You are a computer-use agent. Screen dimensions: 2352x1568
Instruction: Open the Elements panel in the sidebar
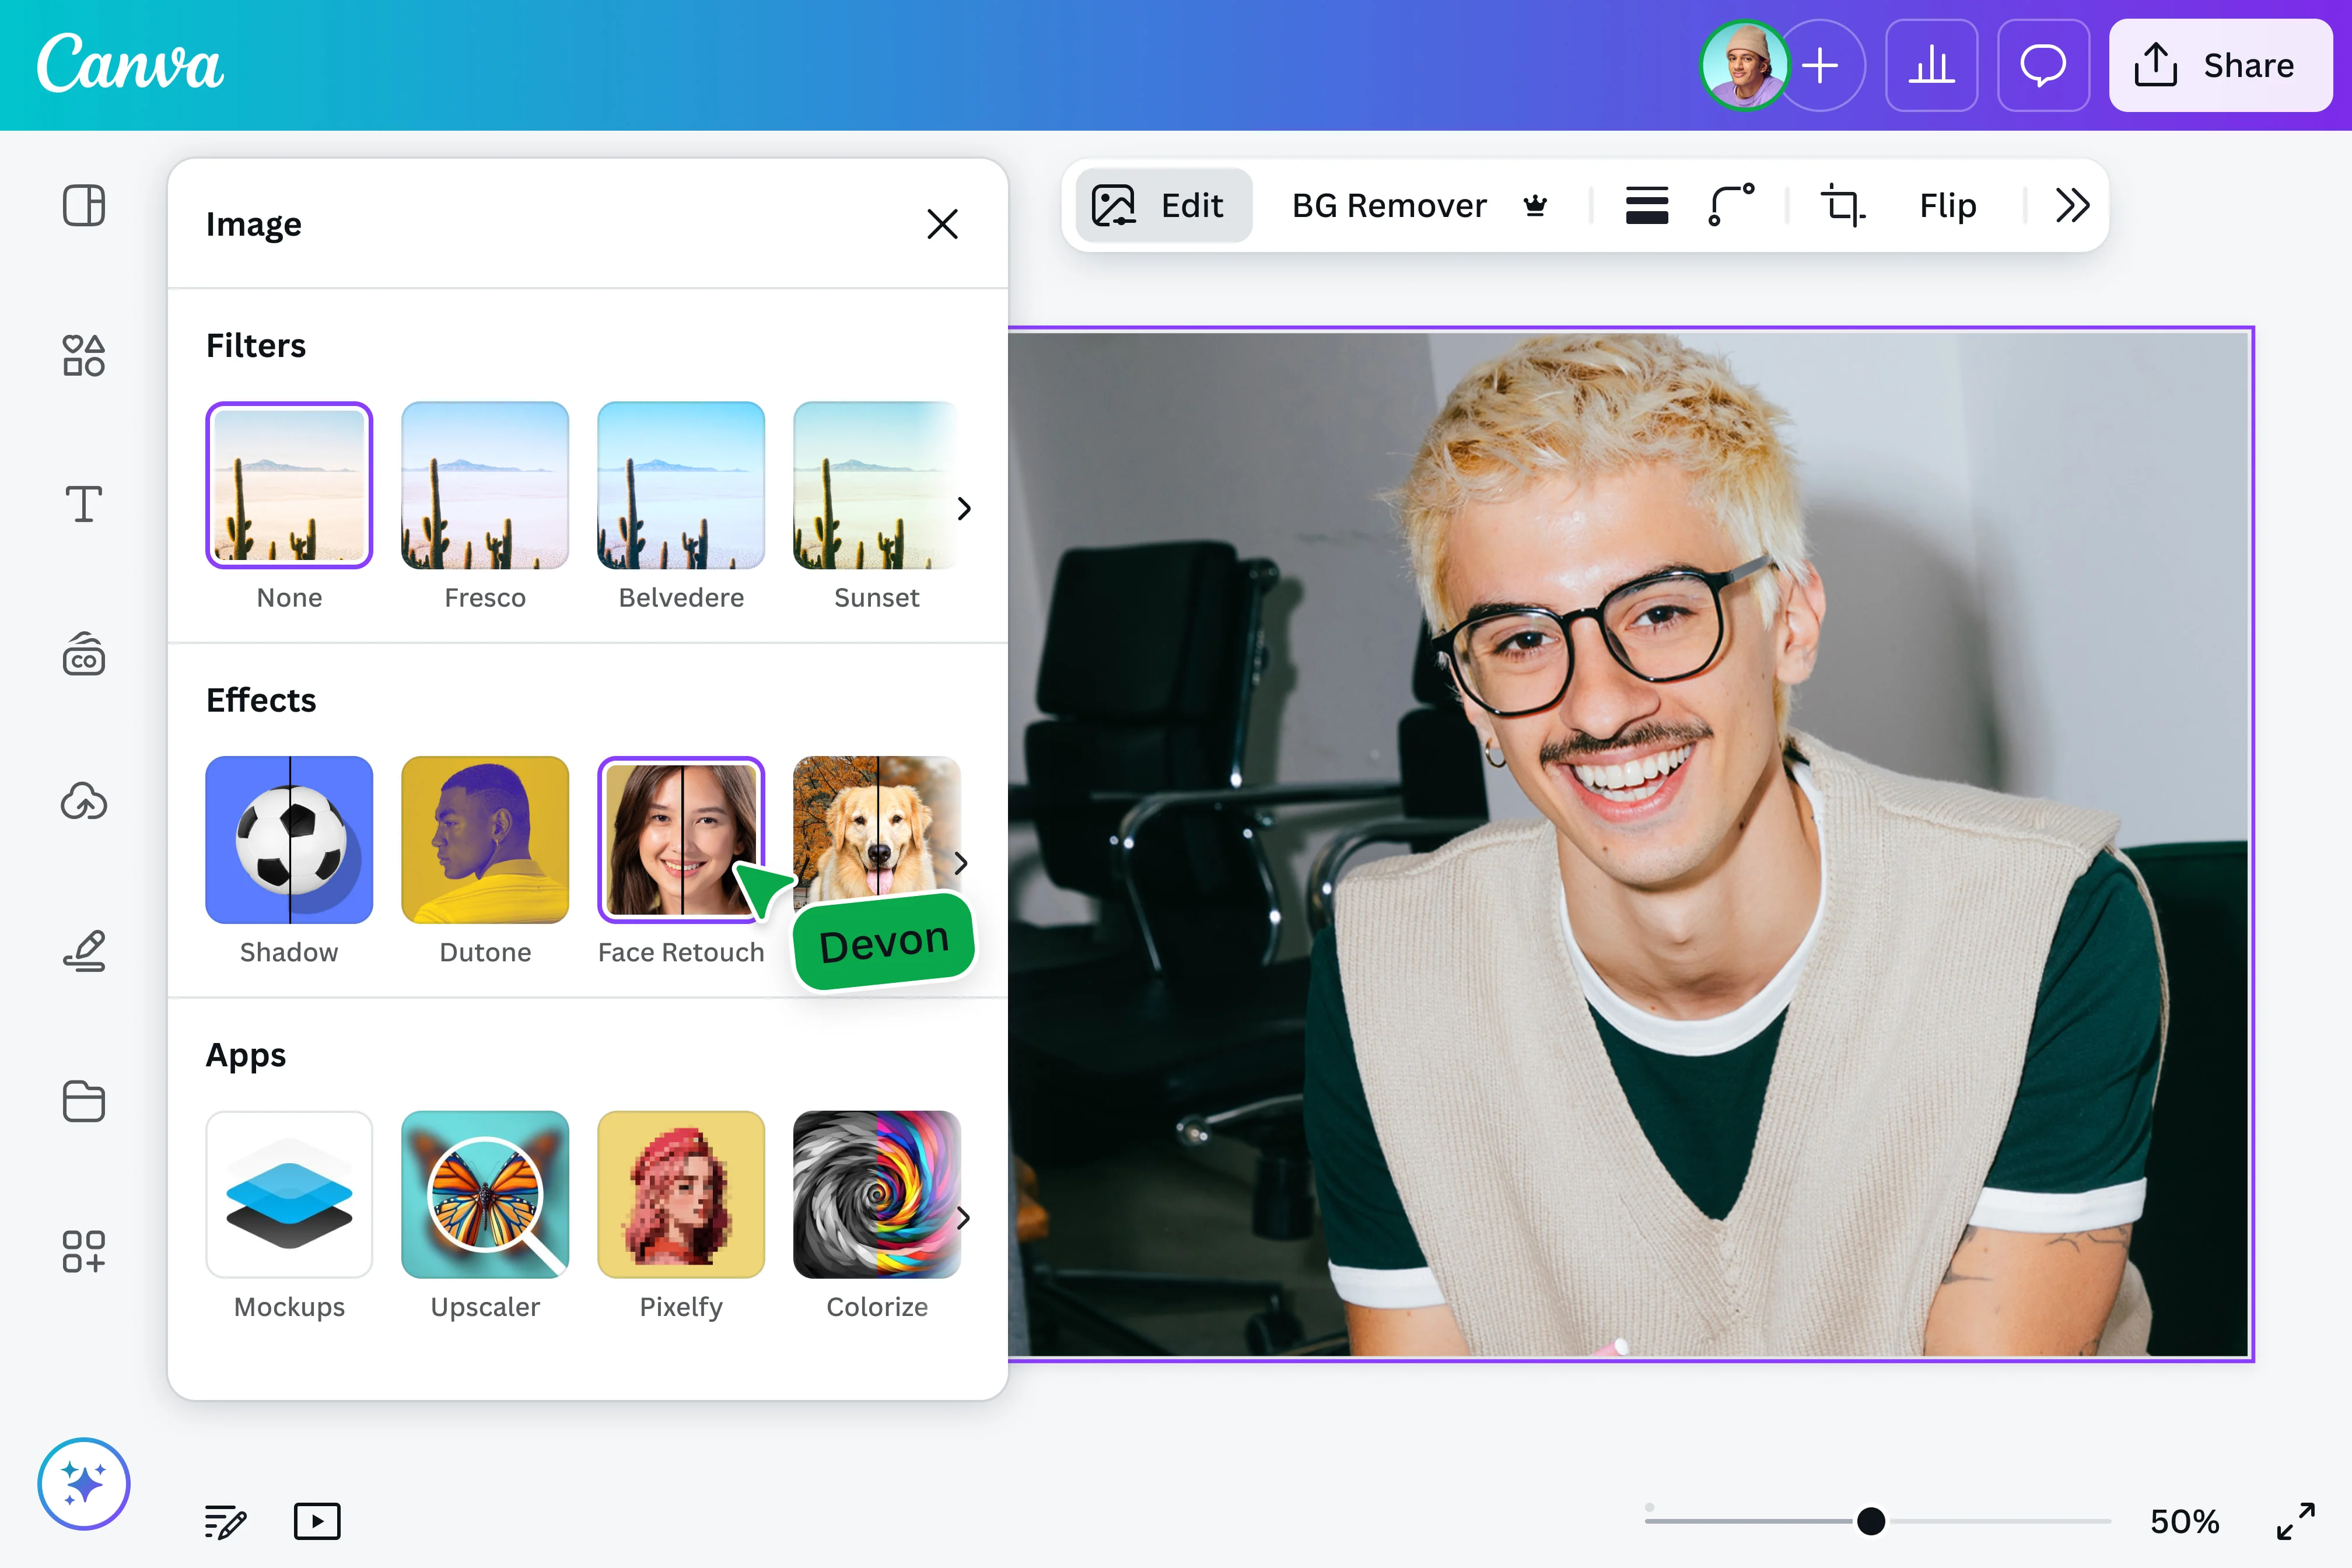pos(83,355)
